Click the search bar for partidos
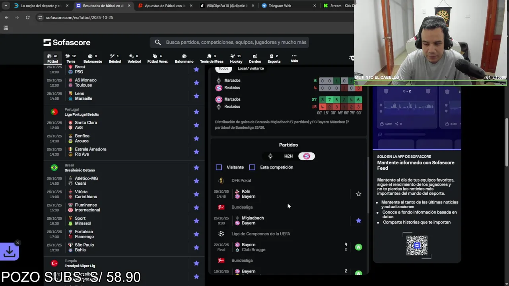The width and height of the screenshot is (509, 286). click(229, 42)
